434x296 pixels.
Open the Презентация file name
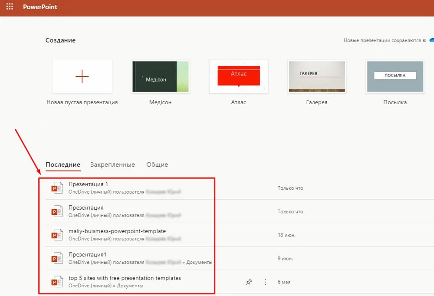coord(86,207)
